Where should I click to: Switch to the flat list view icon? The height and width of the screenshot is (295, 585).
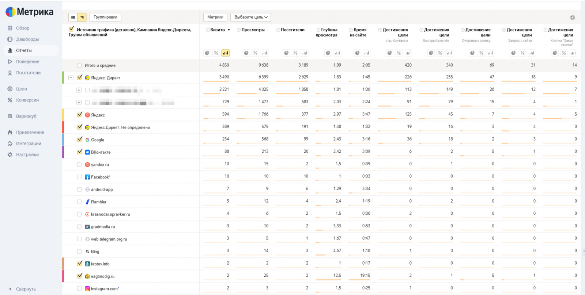(73, 17)
